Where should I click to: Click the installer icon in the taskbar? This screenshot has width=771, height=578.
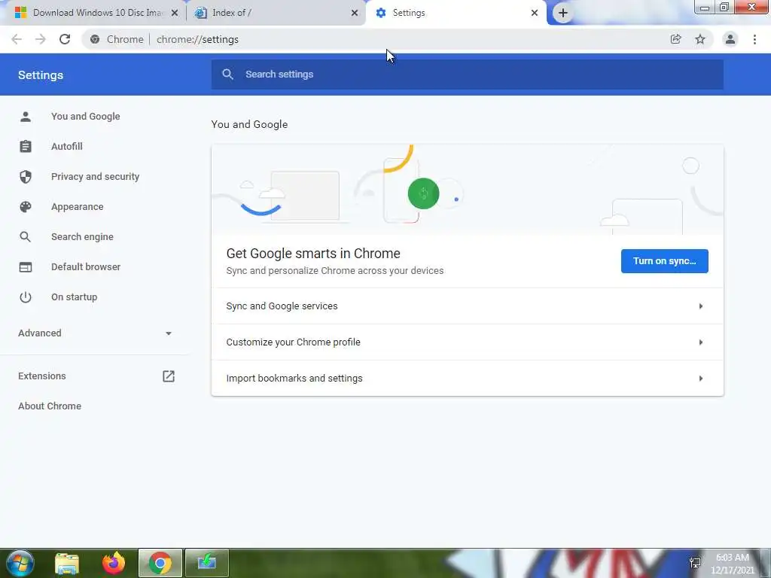click(x=207, y=563)
